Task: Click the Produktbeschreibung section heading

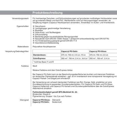Action: tap(48, 13)
